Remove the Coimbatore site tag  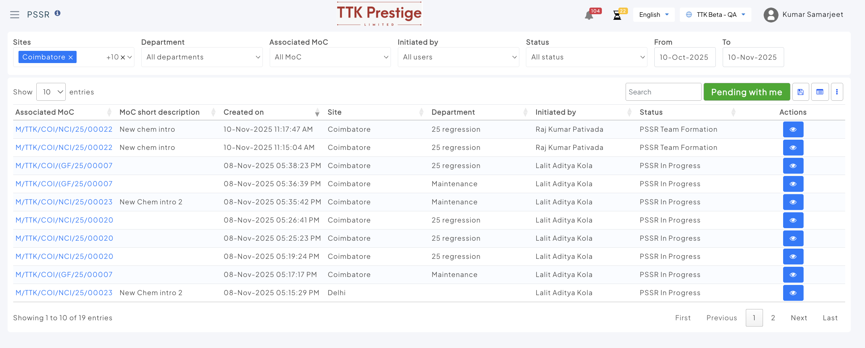pyautogui.click(x=71, y=57)
